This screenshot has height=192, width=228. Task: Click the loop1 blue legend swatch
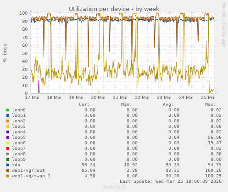(8, 115)
